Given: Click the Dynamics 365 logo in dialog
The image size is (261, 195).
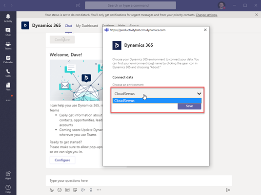Looking at the screenshot, I should (117, 45).
